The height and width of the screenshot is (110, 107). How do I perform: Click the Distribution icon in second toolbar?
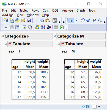[6, 27]
